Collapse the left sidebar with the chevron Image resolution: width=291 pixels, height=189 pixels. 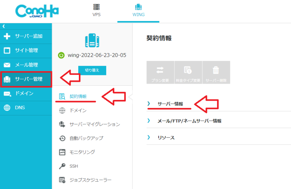tap(3, 26)
